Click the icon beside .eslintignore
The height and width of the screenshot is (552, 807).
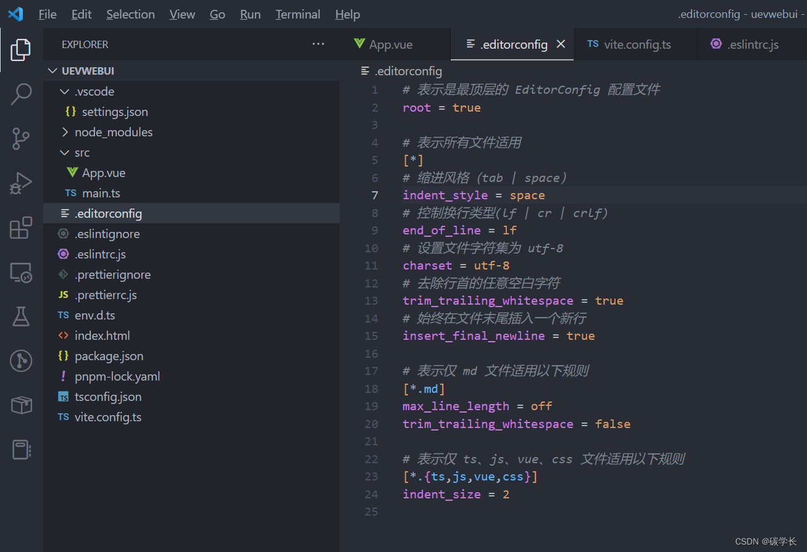tap(63, 234)
